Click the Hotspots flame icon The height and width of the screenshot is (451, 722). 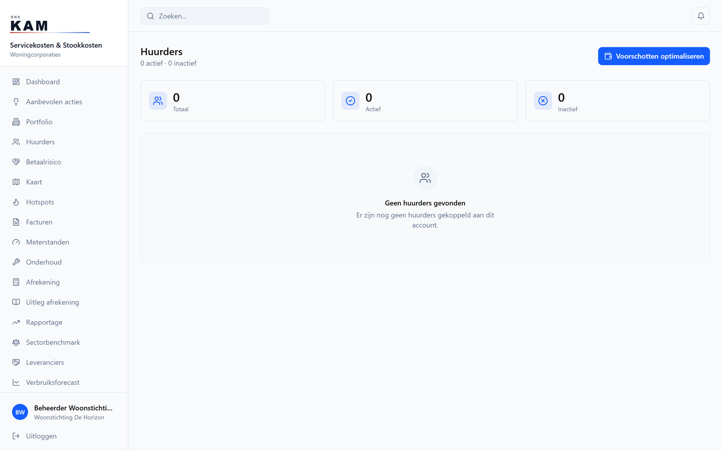point(16,202)
